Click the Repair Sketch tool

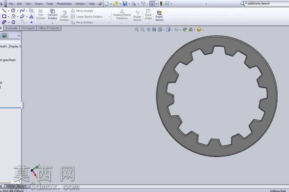[137, 16]
